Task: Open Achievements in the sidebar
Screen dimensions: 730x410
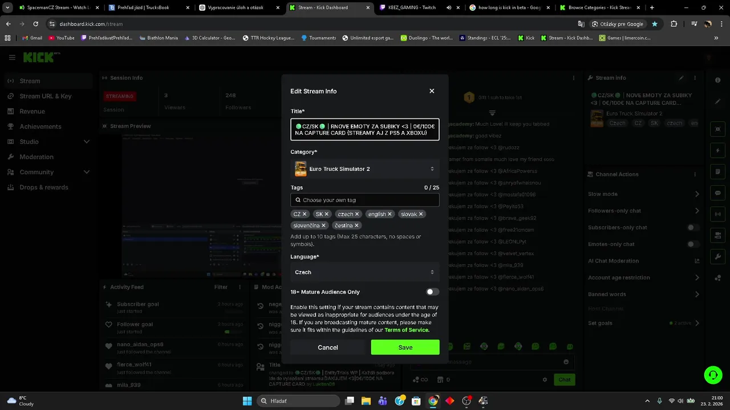Action: [48, 126]
